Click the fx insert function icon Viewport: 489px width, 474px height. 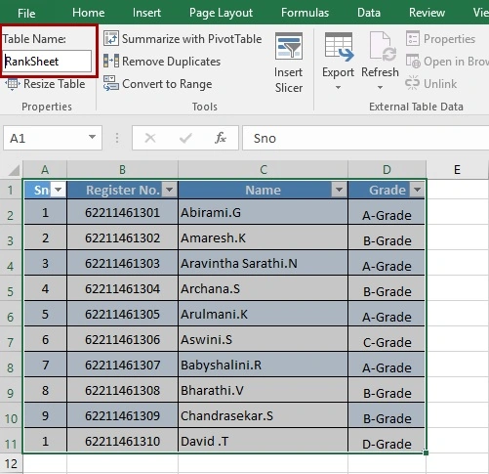[221, 138]
